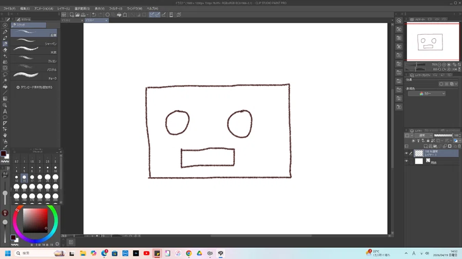Open the フィルター(I) menu
Image resolution: width=462 pixels, height=259 pixels.
click(115, 9)
